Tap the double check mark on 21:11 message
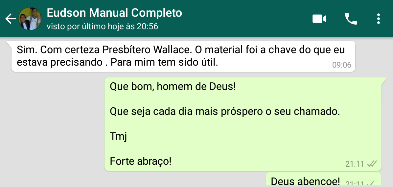 372,164
